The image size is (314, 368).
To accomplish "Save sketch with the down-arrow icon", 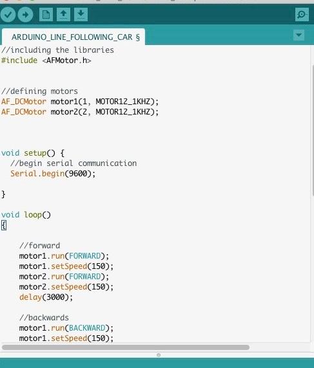I will pyautogui.click(x=81, y=15).
